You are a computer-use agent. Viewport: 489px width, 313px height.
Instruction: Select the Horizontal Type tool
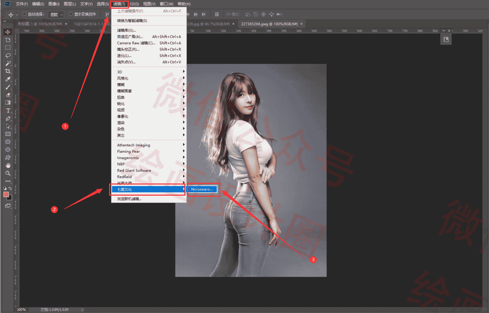click(x=8, y=111)
